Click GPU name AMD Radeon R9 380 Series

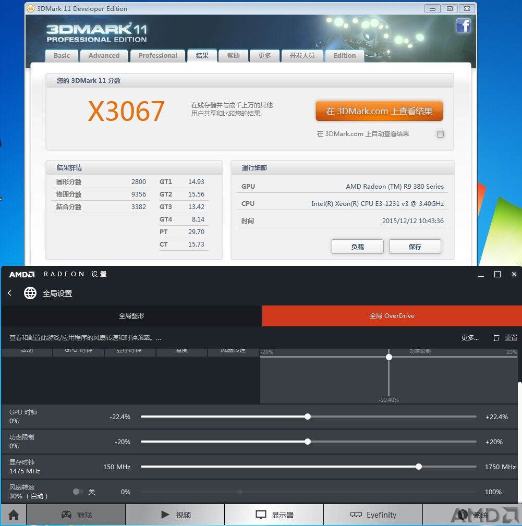click(395, 187)
